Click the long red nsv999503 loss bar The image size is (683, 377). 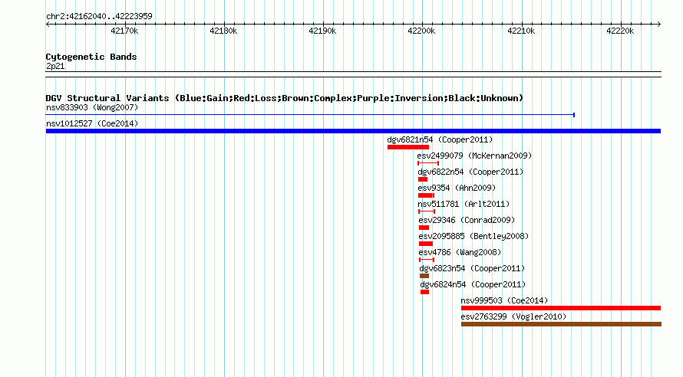[561, 308]
